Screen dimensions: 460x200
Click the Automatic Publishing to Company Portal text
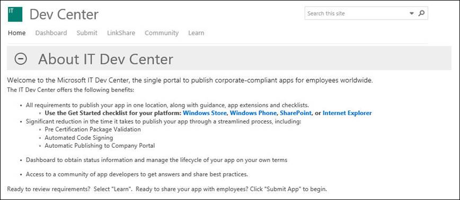click(100, 146)
